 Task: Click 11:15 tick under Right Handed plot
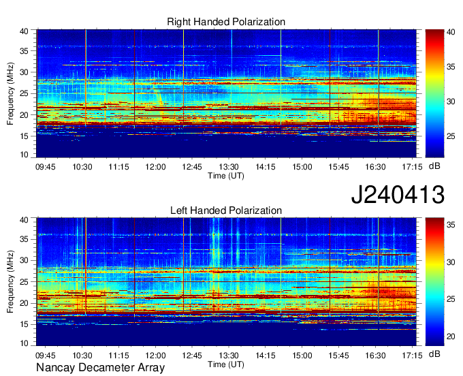coord(118,167)
